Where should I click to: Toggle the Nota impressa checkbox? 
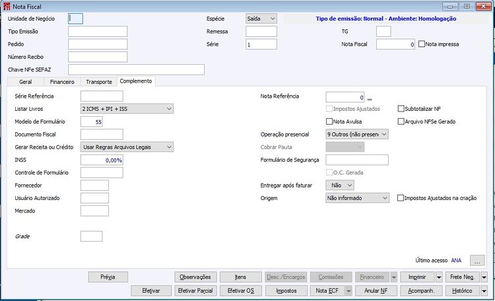point(422,44)
